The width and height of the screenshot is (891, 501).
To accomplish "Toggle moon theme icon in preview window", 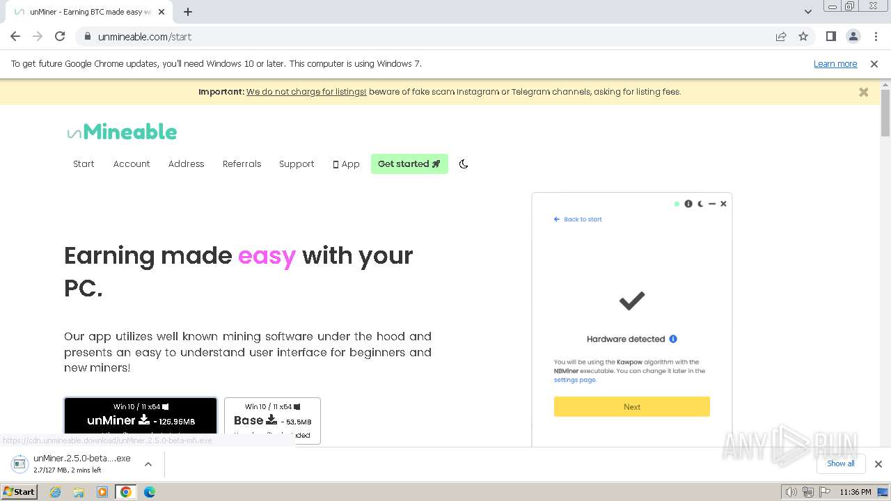I will click(x=700, y=204).
